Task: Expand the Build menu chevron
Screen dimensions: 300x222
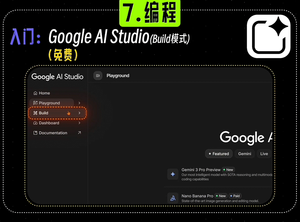Action: click(79, 113)
